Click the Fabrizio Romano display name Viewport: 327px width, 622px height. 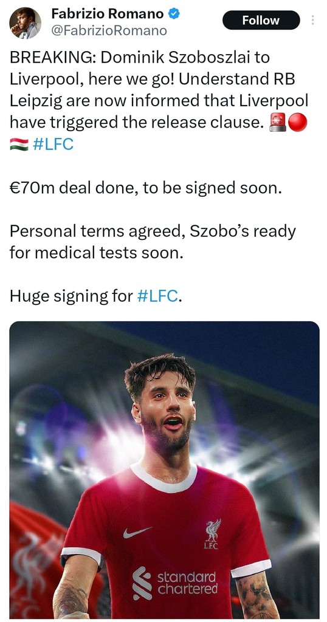click(x=108, y=15)
